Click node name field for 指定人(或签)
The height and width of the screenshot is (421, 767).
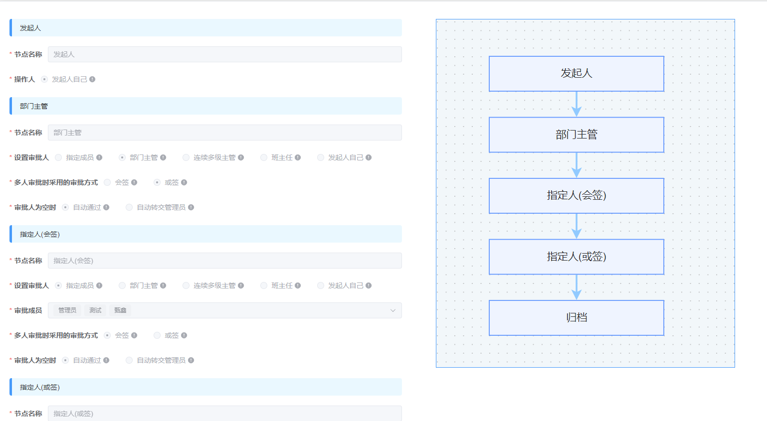[224, 413]
